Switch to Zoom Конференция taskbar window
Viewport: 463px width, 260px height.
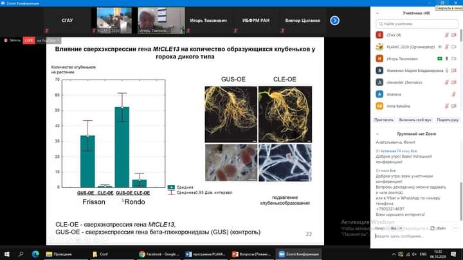(298, 254)
